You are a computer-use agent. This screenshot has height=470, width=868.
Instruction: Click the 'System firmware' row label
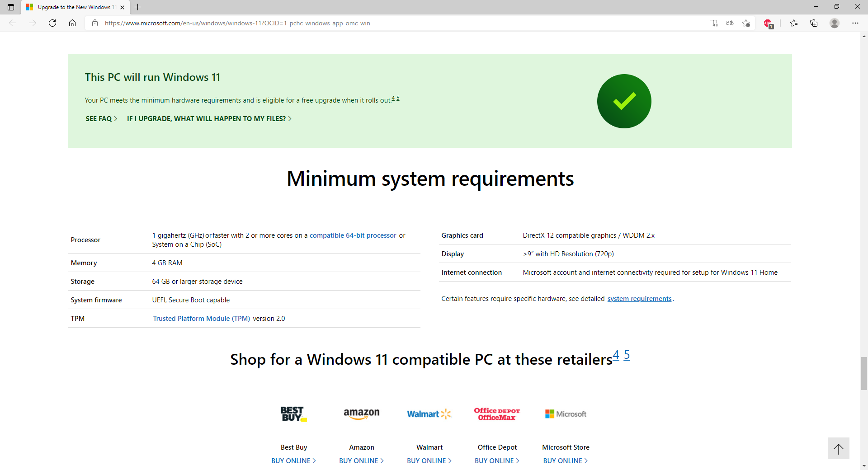click(96, 300)
